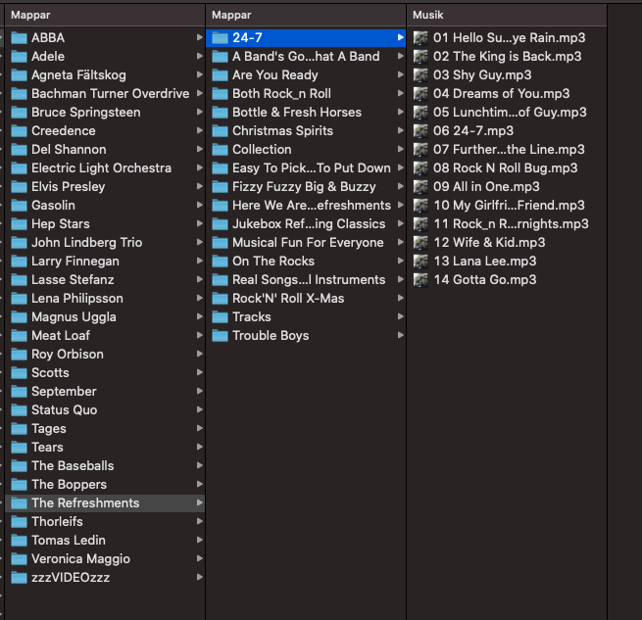Select The Boppers folder
The width and height of the screenshot is (642, 620).
[x=105, y=485]
